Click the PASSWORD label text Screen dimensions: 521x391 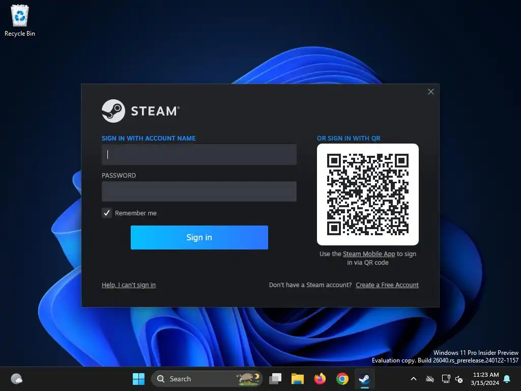(x=119, y=176)
